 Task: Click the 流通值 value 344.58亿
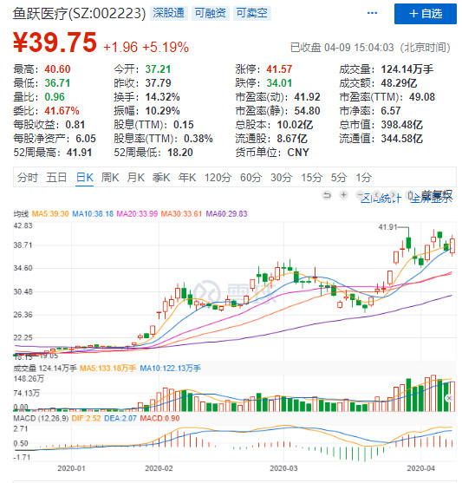[x=401, y=138]
